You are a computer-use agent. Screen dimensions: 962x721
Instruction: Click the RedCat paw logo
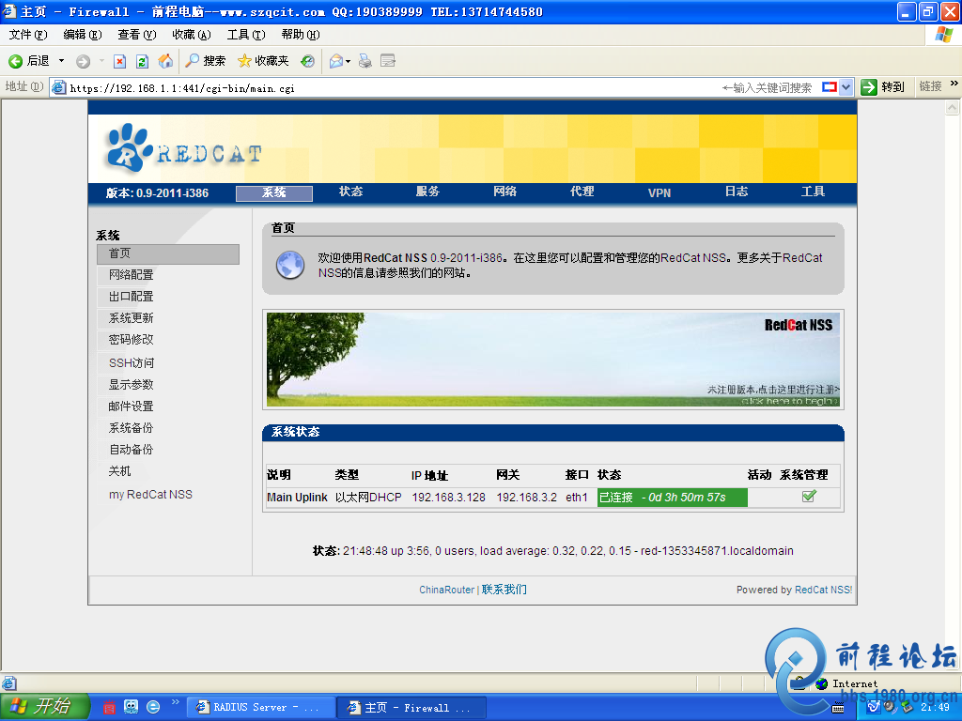pyautogui.click(x=127, y=147)
